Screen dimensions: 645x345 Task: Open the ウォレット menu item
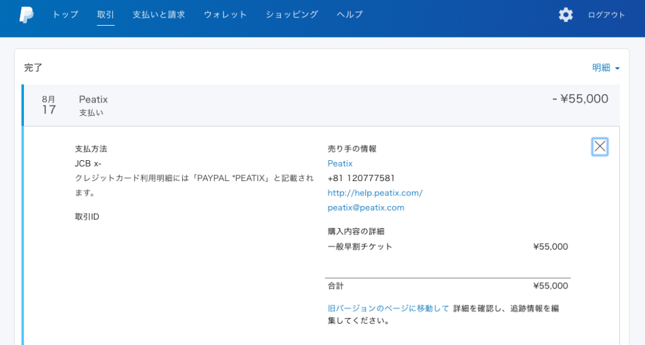click(x=225, y=15)
